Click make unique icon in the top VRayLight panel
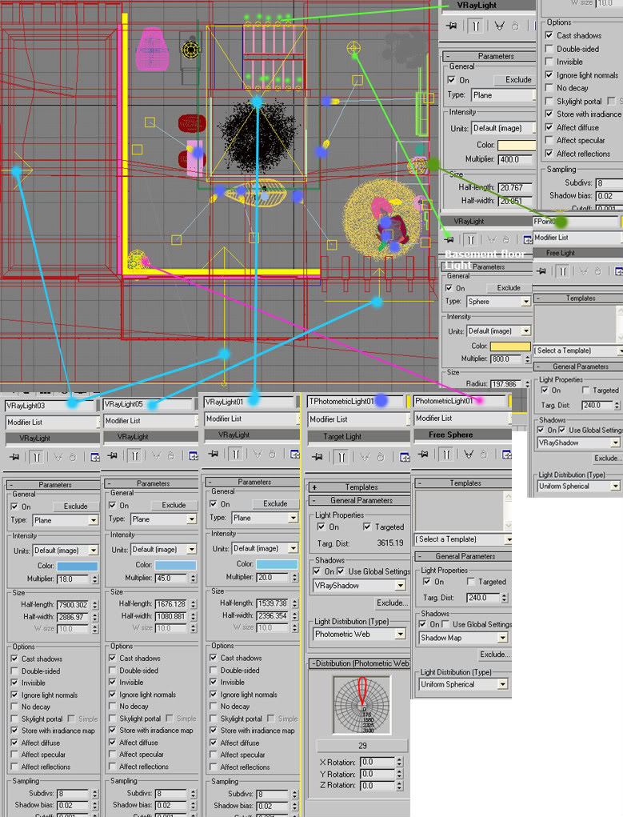The width and height of the screenshot is (623, 817). [500, 26]
